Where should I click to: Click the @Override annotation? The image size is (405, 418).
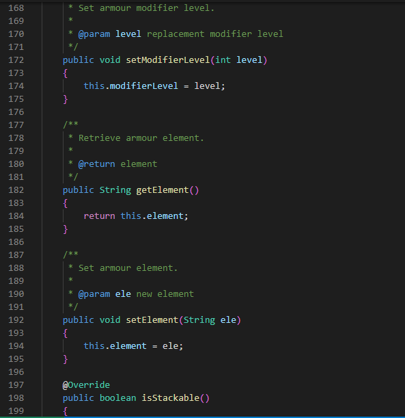tap(86, 385)
